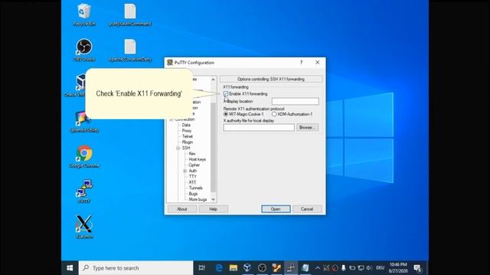490x275 pixels.
Task: Select the Auth category label
Action: [x=193, y=171]
